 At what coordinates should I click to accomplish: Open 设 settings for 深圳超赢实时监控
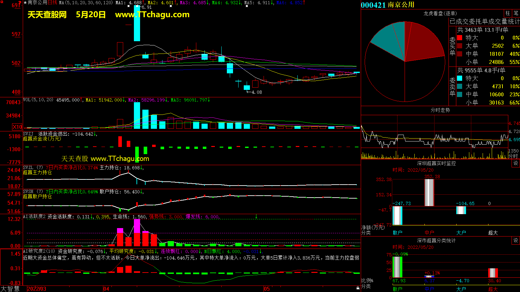tap(515, 163)
